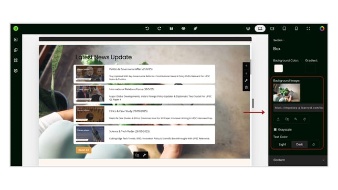Delete the section with trash icon
The height and width of the screenshot is (190, 338).
pos(246,88)
